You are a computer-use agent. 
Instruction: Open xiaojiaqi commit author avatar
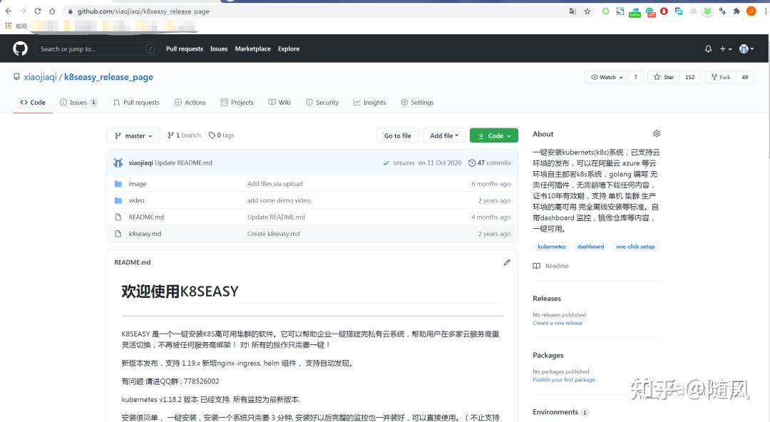tap(118, 163)
